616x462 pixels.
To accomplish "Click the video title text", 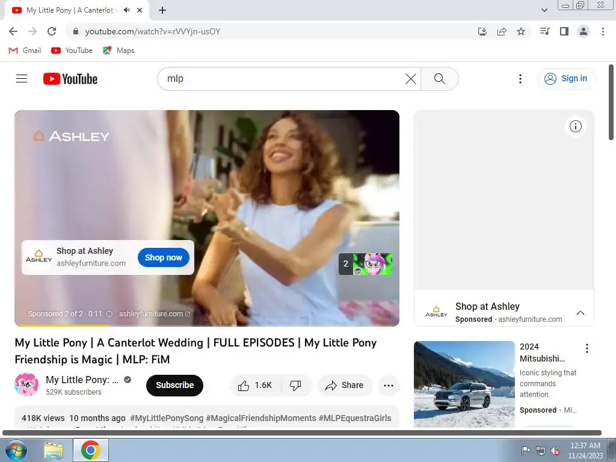I will click(x=196, y=351).
